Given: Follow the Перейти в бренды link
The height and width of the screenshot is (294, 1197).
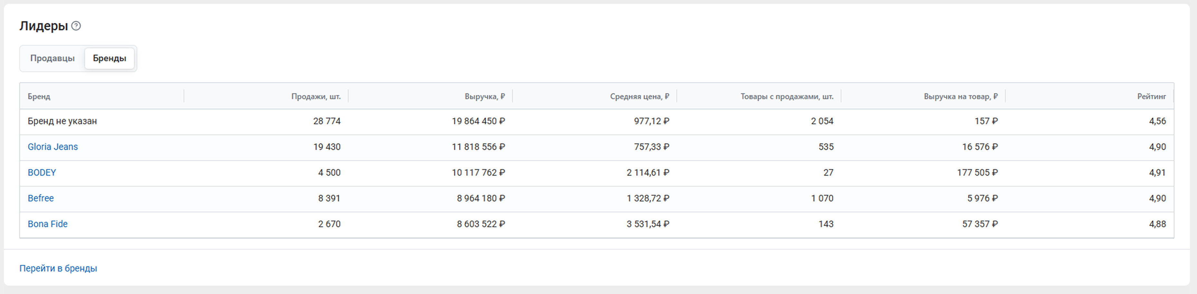Looking at the screenshot, I should click(58, 269).
